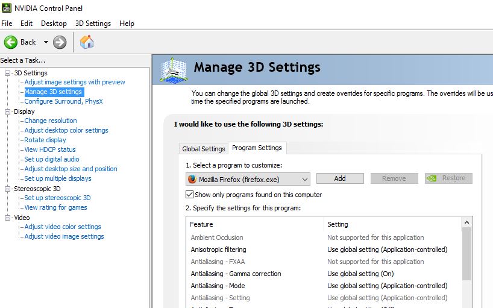493x308 pixels.
Task: Click the Add program button
Action: click(340, 178)
